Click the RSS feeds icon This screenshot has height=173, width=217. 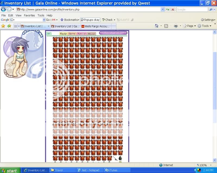(166, 26)
